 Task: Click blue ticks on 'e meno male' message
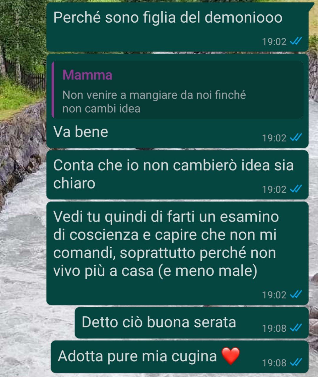tap(296, 295)
